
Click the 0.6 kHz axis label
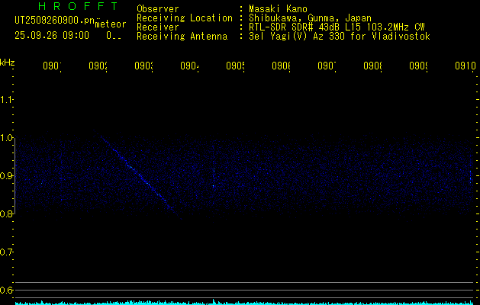coord(6,290)
